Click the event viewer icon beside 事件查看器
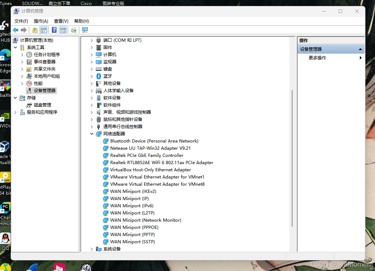 (29, 62)
